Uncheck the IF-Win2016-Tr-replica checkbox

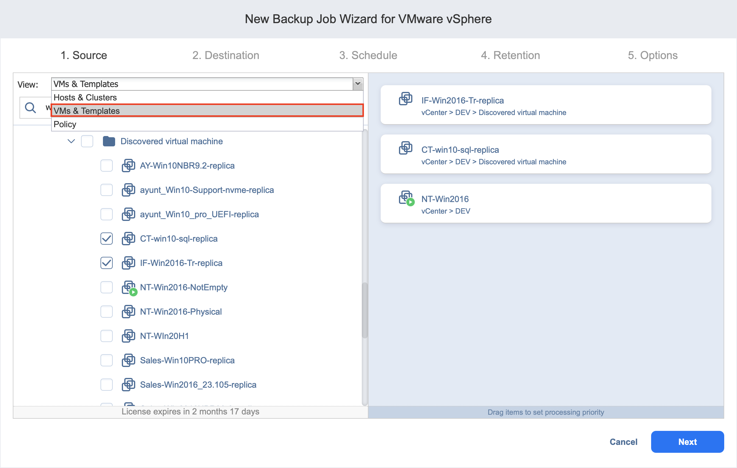[x=107, y=263]
